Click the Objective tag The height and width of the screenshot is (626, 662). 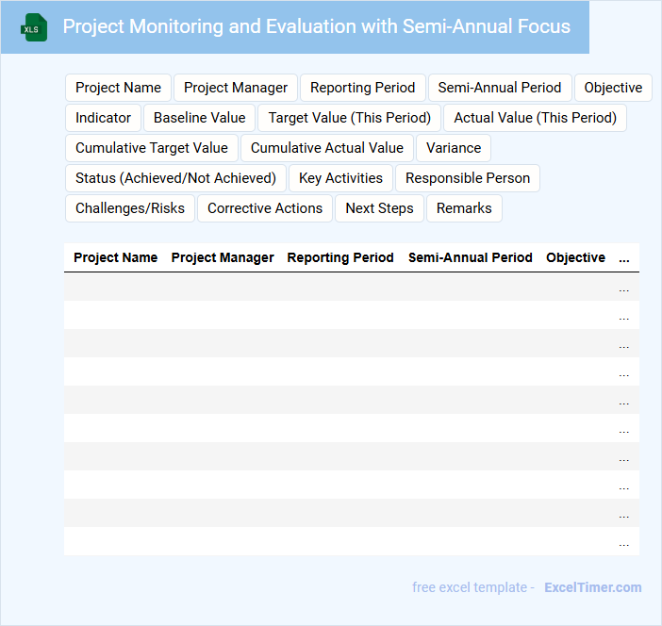pos(613,88)
